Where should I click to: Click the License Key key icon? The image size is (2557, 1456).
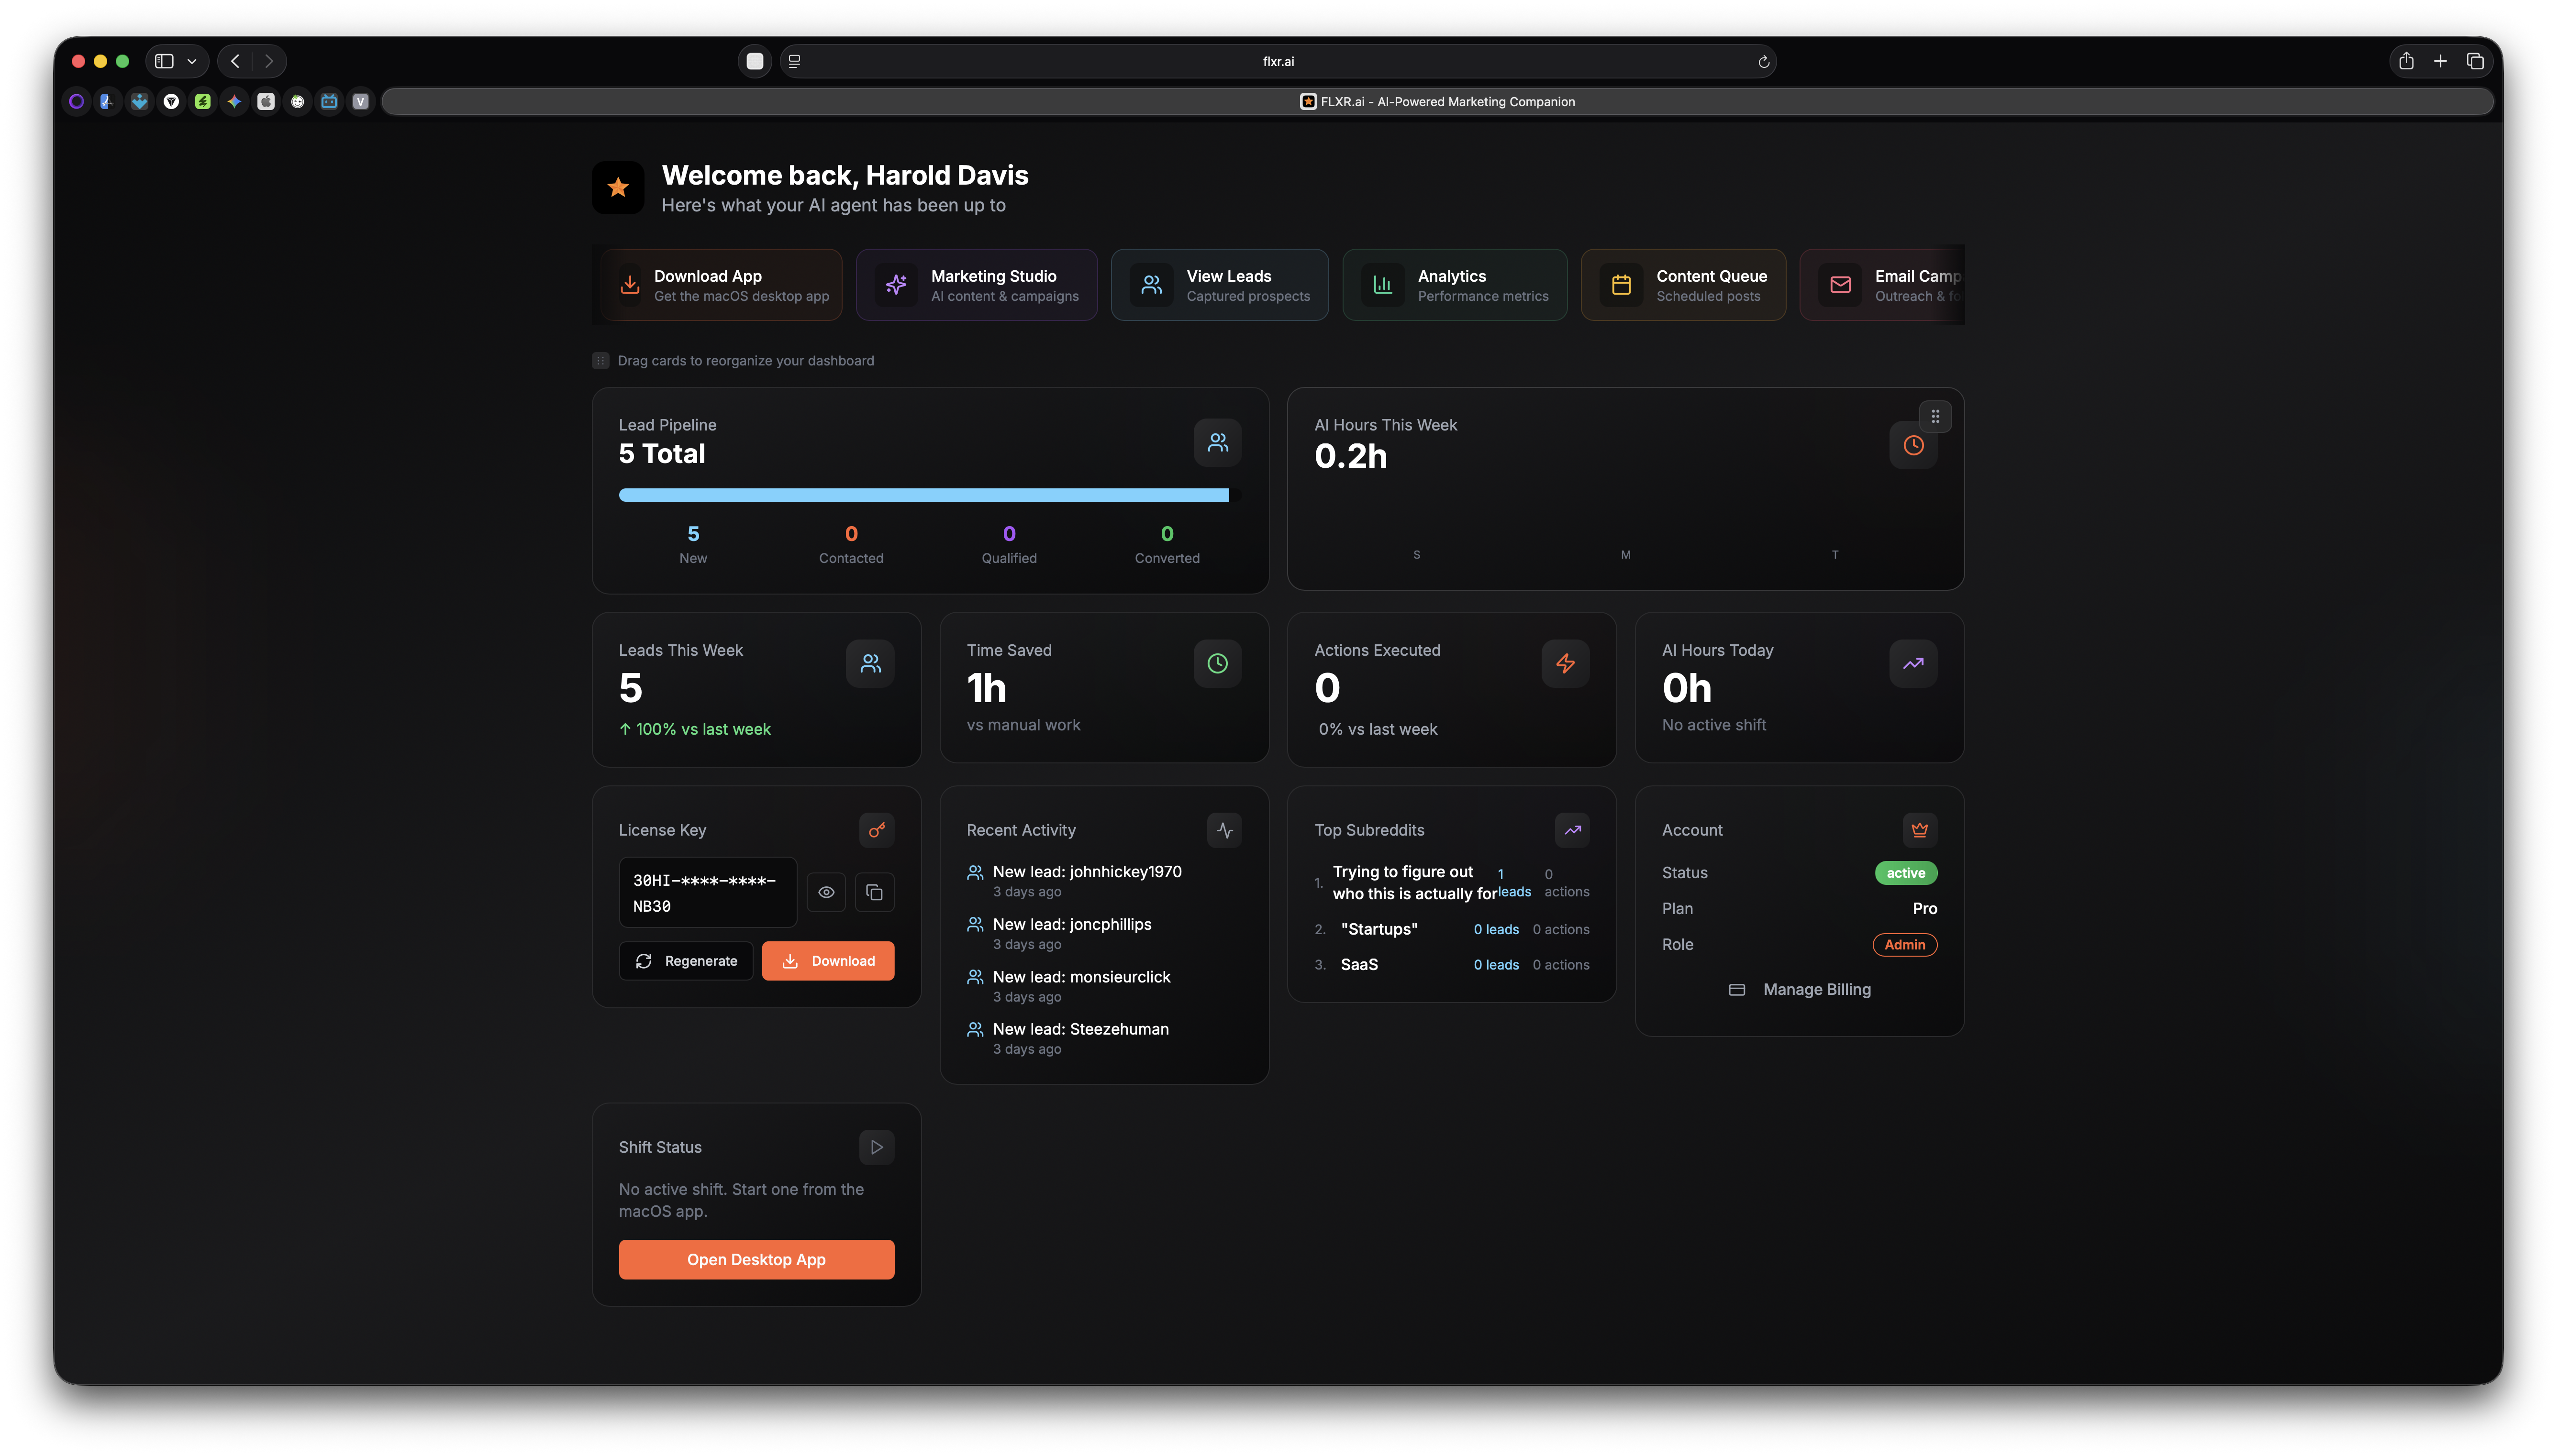[x=876, y=830]
